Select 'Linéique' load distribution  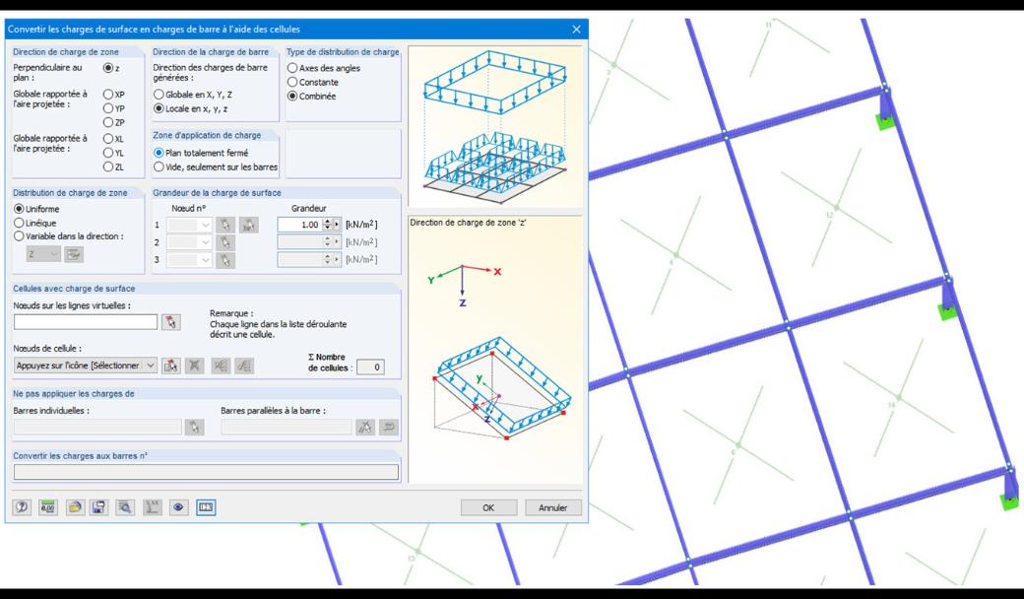click(19, 223)
